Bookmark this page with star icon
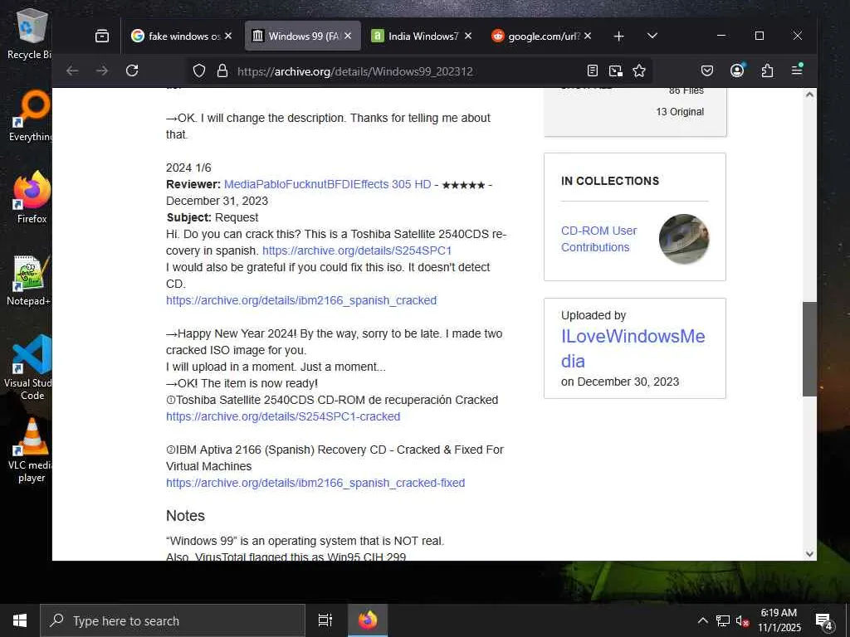 click(x=639, y=71)
